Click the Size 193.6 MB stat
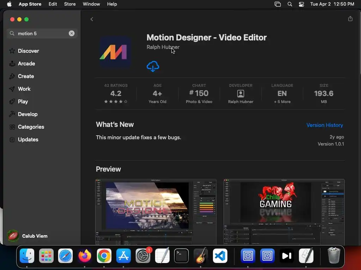The image size is (361, 270). [324, 94]
